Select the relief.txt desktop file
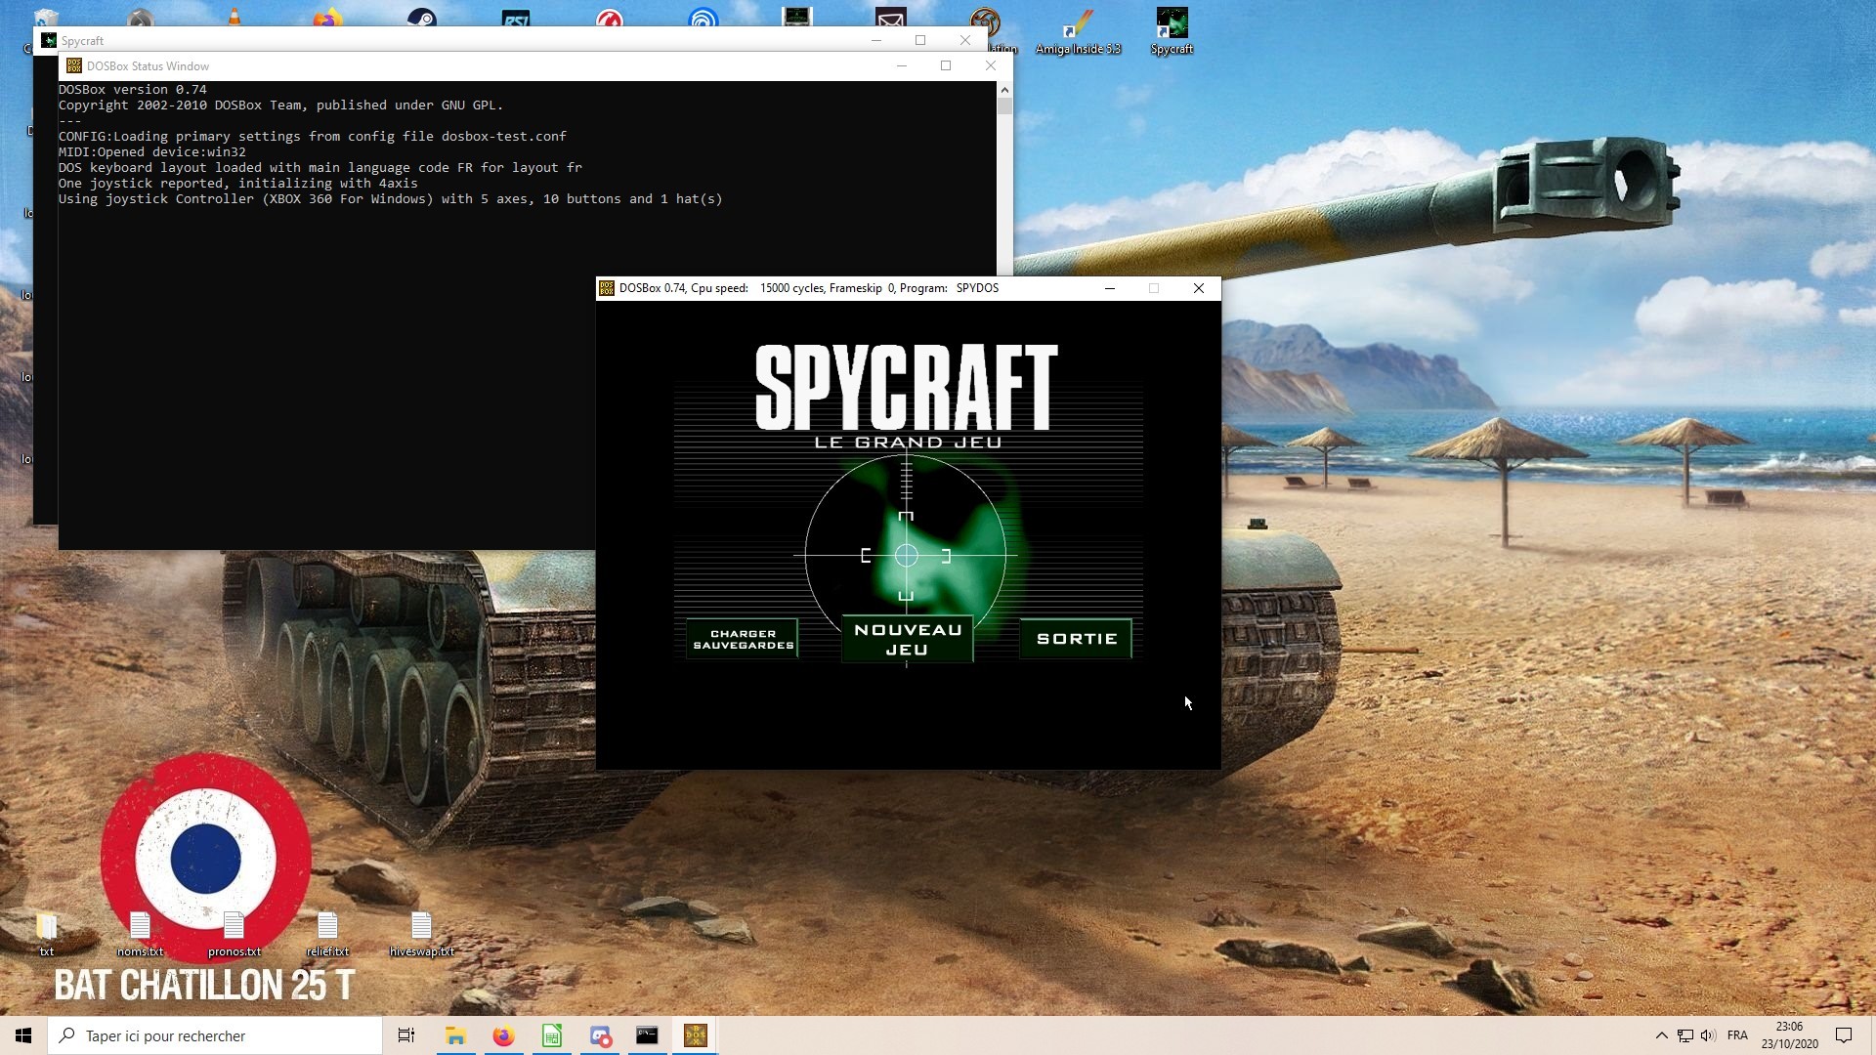This screenshot has height=1055, width=1876. [327, 934]
